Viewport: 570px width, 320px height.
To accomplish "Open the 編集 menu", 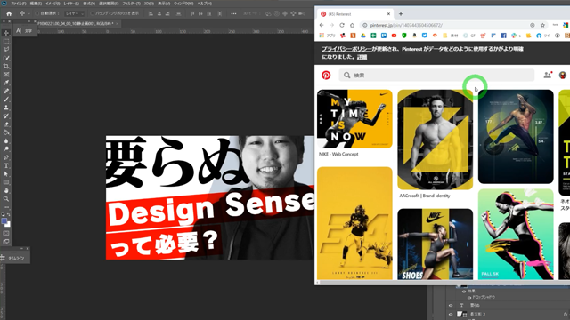I will click(36, 4).
